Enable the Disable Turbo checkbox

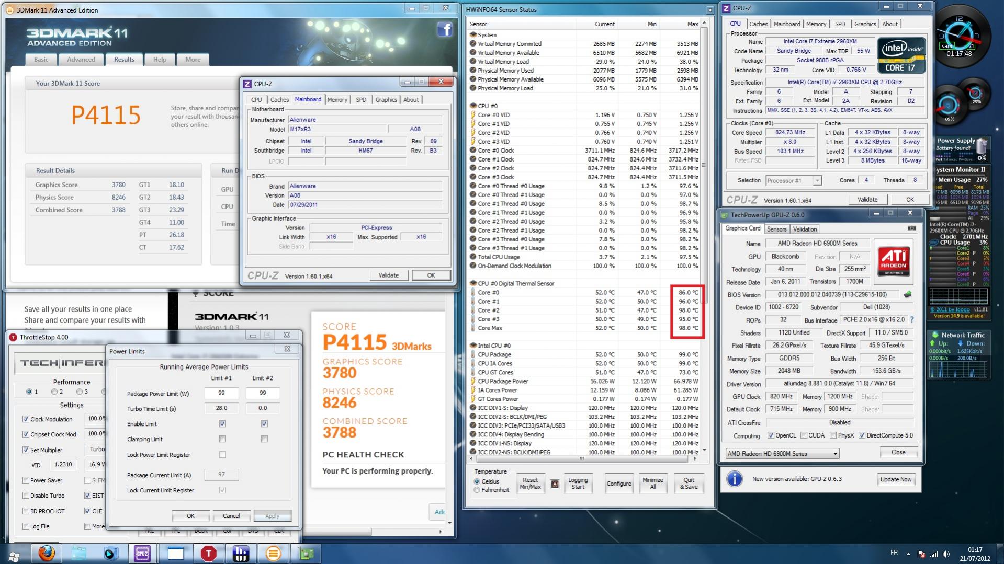point(26,496)
